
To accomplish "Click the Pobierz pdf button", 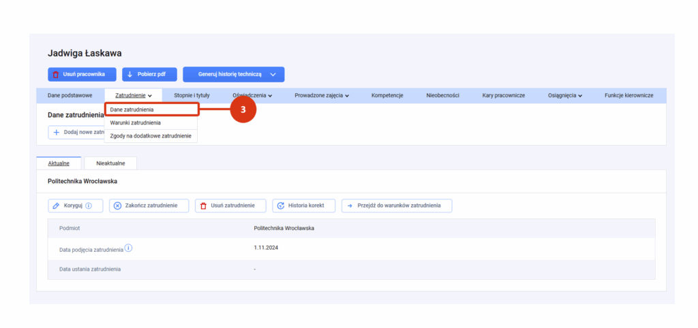I will pos(149,75).
